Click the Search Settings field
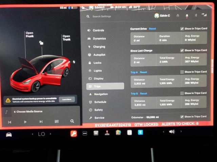The width and height of the screenshot is (217, 162). click(102, 17)
